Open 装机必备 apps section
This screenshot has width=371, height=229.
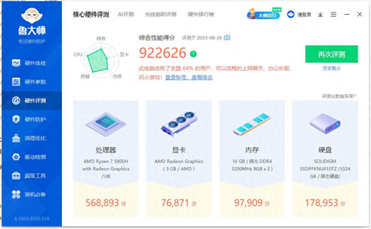click(29, 195)
